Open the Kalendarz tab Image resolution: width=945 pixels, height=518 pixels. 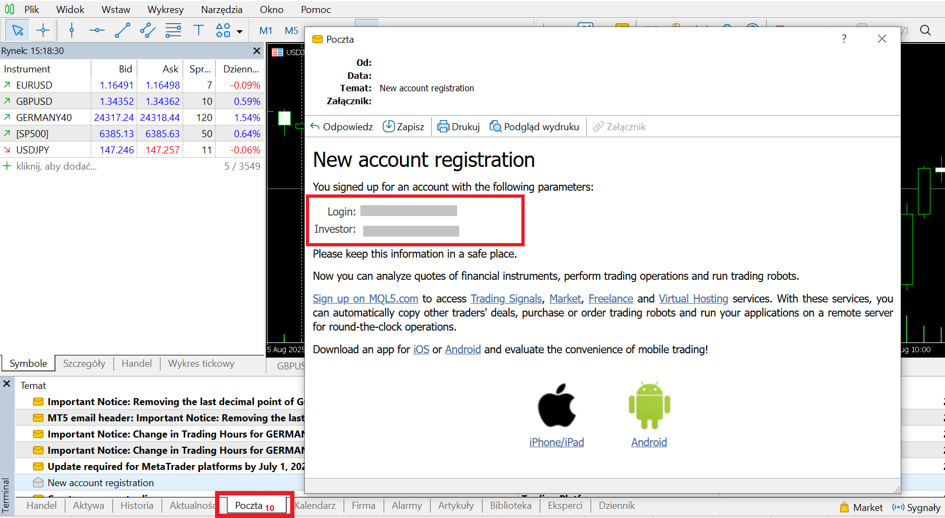click(316, 506)
